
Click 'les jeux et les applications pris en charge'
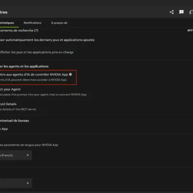click(42, 52)
